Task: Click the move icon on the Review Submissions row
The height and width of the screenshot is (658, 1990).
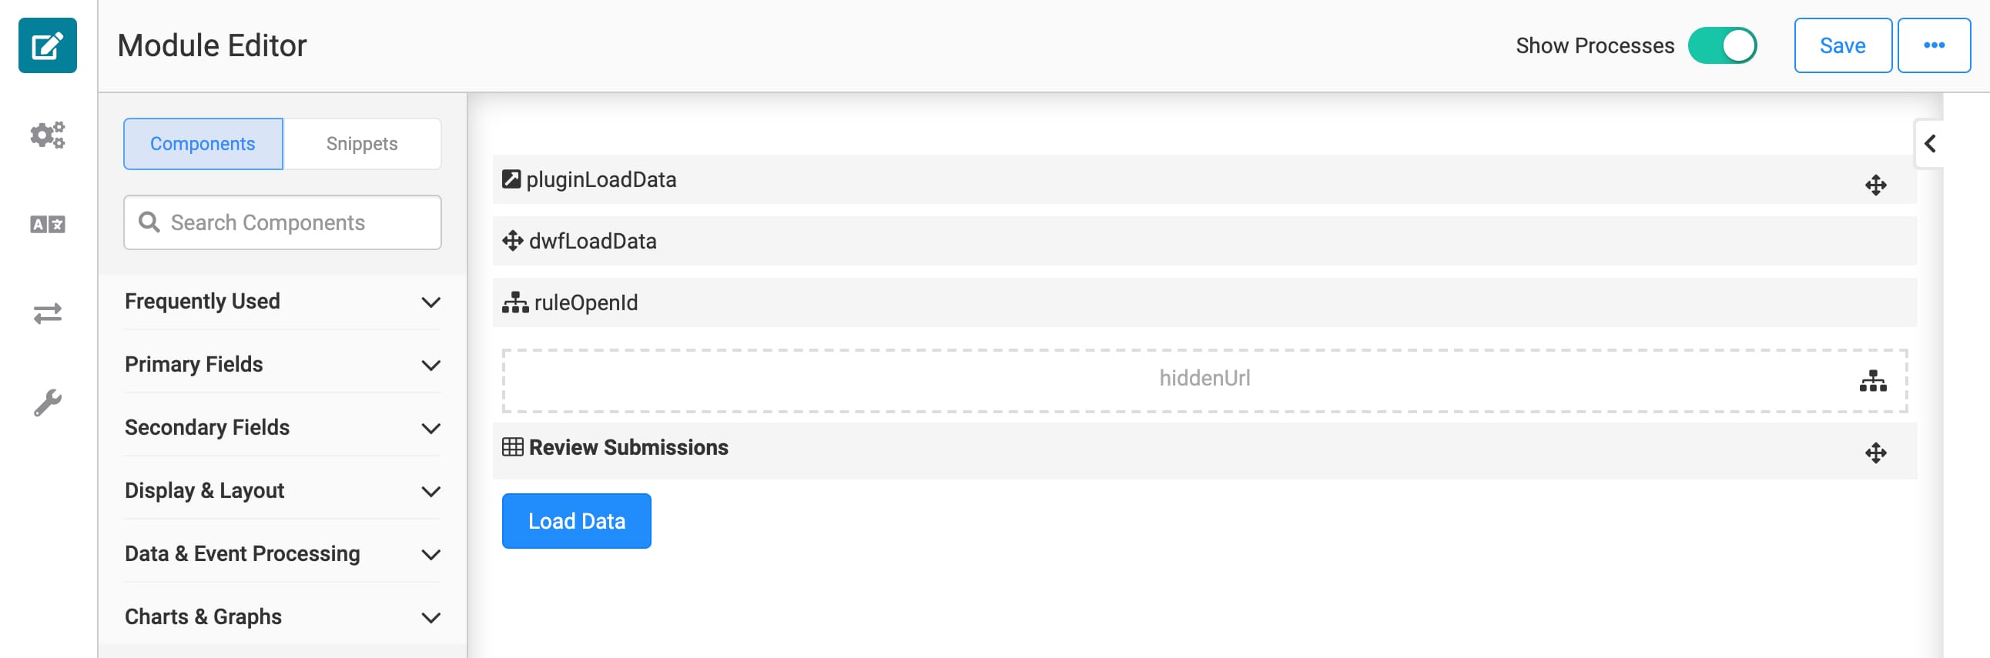Action: coord(1875,453)
